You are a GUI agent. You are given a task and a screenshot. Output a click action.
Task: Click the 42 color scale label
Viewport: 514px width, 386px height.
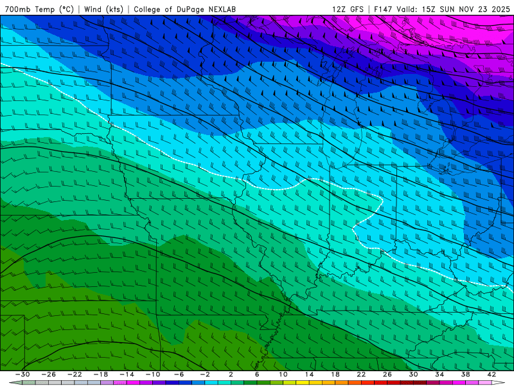coord(492,374)
